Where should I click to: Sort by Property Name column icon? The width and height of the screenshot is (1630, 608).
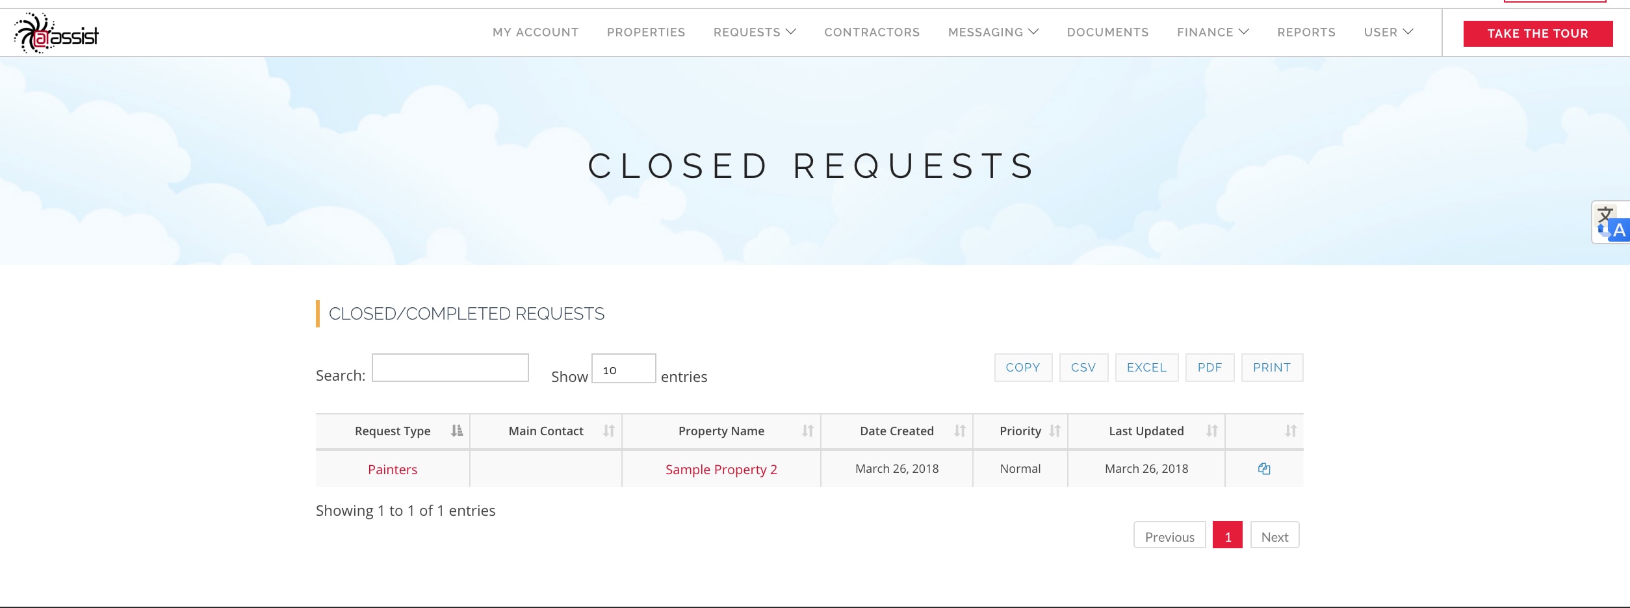click(x=808, y=431)
